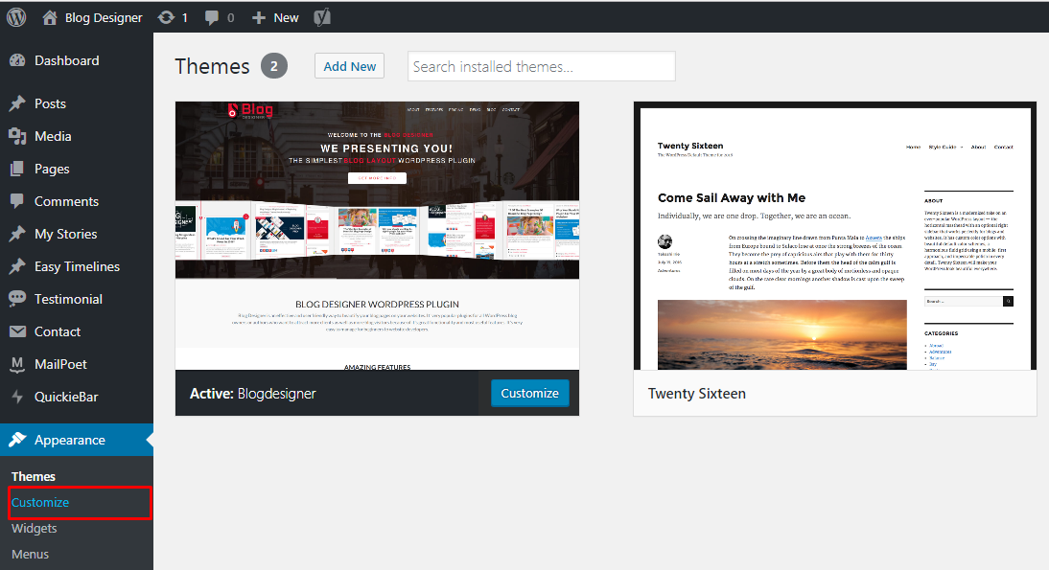
Task: Open Themes submenu item
Action: click(x=34, y=476)
